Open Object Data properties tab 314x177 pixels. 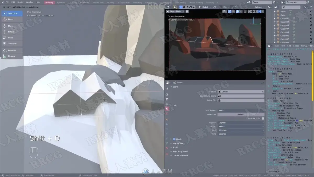point(167,143)
